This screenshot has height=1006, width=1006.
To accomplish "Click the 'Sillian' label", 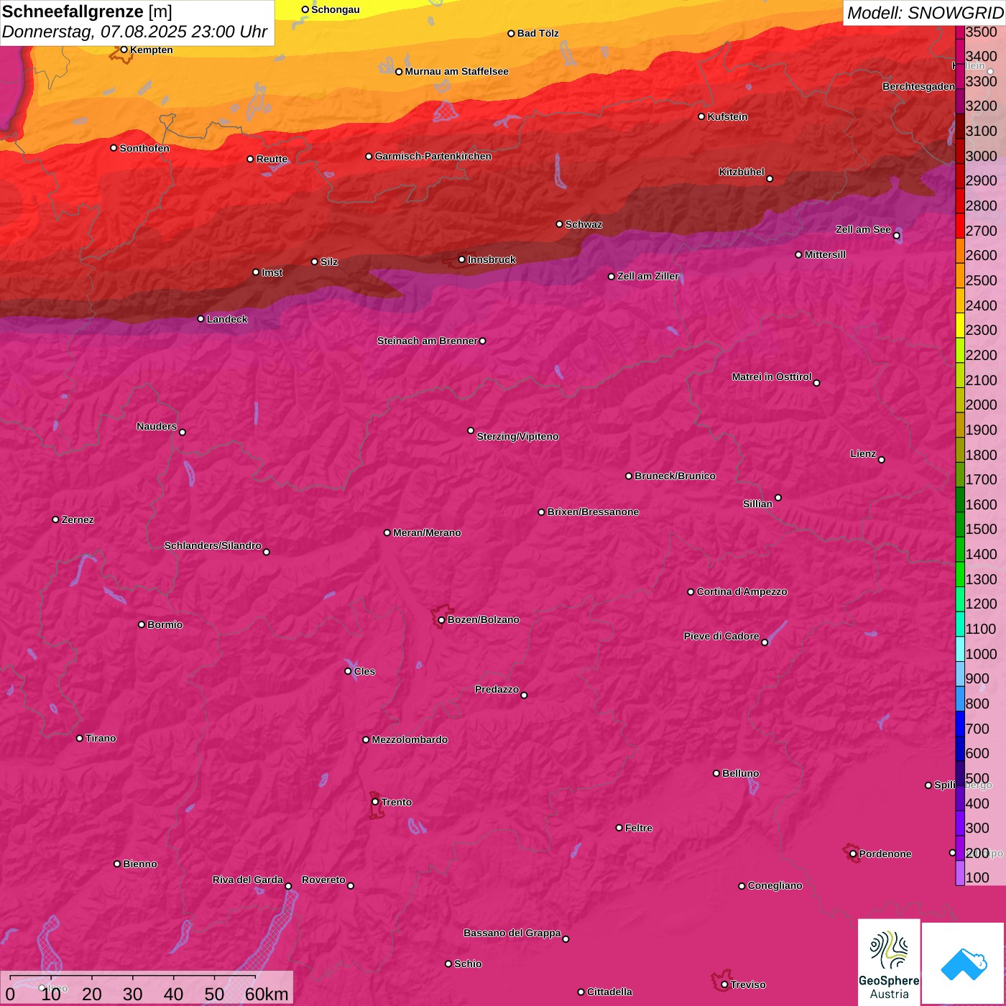I will click(x=757, y=504).
